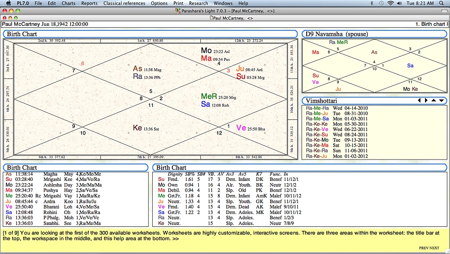Click the Wi-Fi status icon

pyautogui.click(x=391, y=3)
